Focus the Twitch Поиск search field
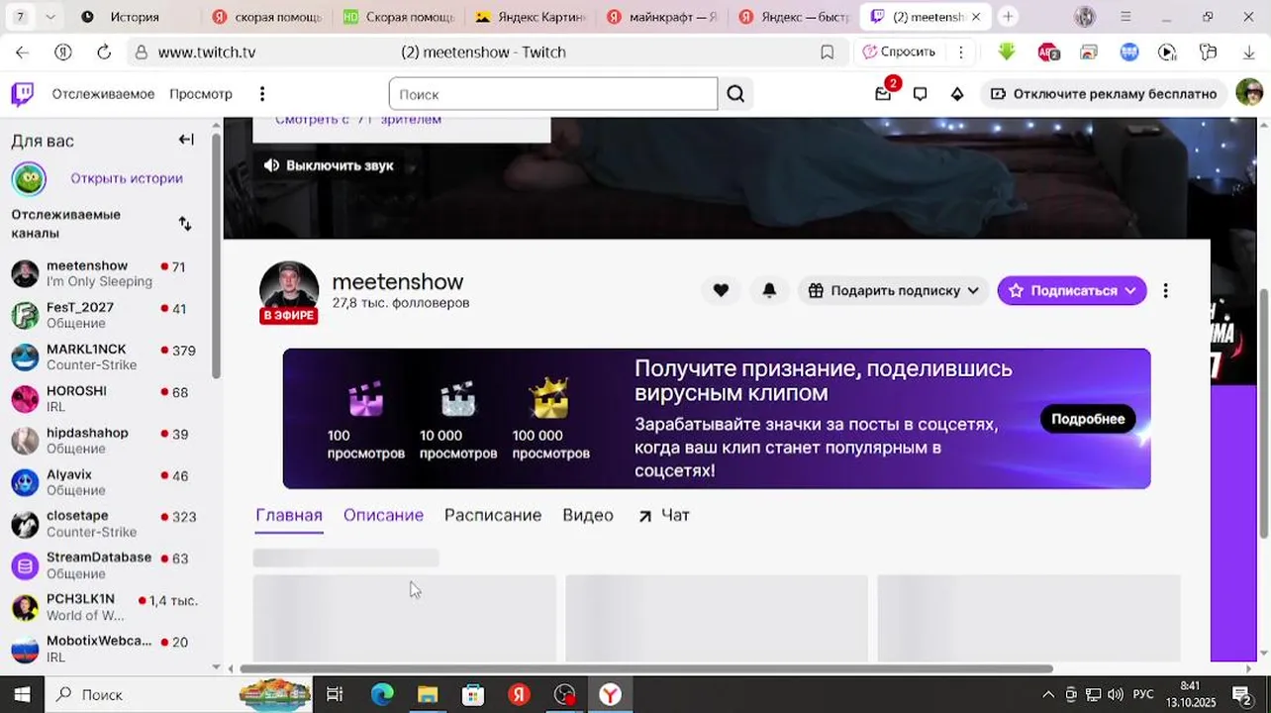1271x713 pixels. pyautogui.click(x=553, y=94)
